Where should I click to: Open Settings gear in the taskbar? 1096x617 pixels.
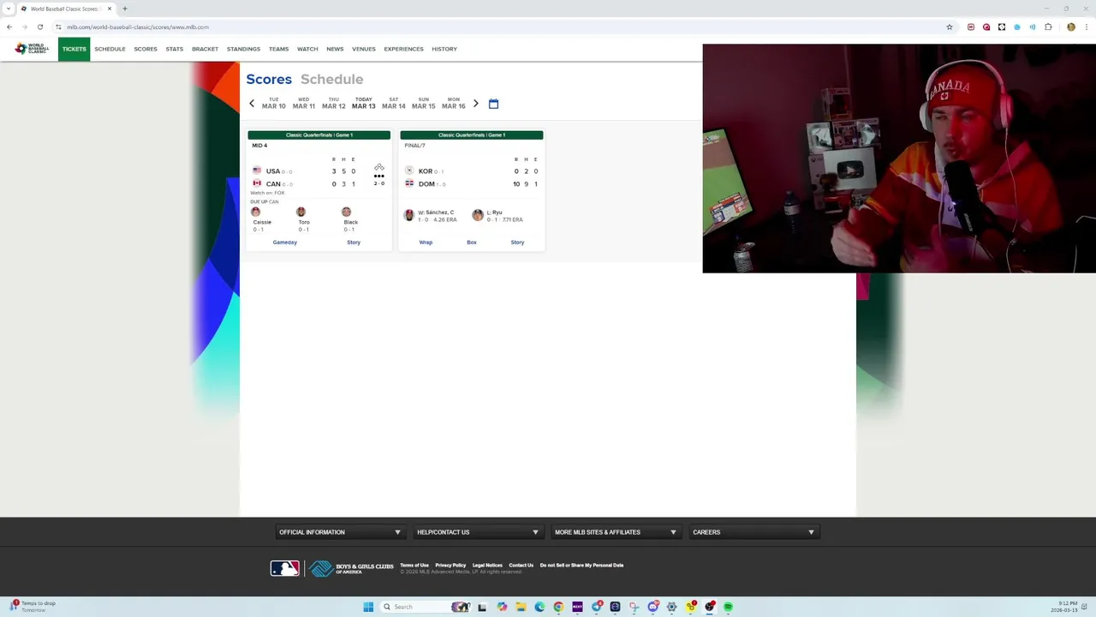click(x=671, y=607)
